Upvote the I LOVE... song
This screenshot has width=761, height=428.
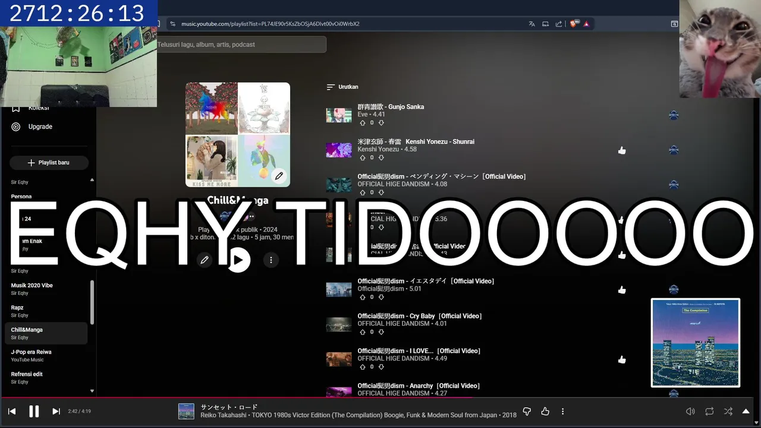click(363, 367)
